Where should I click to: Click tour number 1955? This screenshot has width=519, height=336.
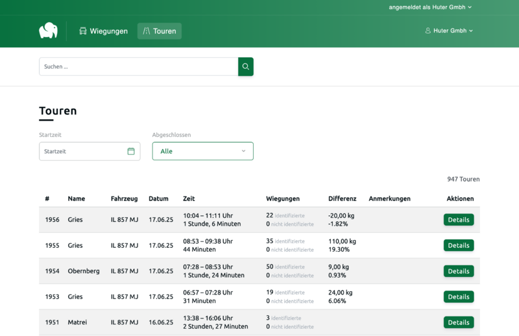pos(53,245)
